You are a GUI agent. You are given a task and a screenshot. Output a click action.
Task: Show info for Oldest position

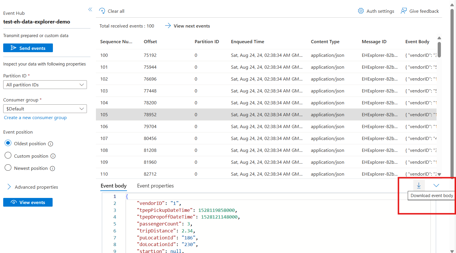(51, 144)
